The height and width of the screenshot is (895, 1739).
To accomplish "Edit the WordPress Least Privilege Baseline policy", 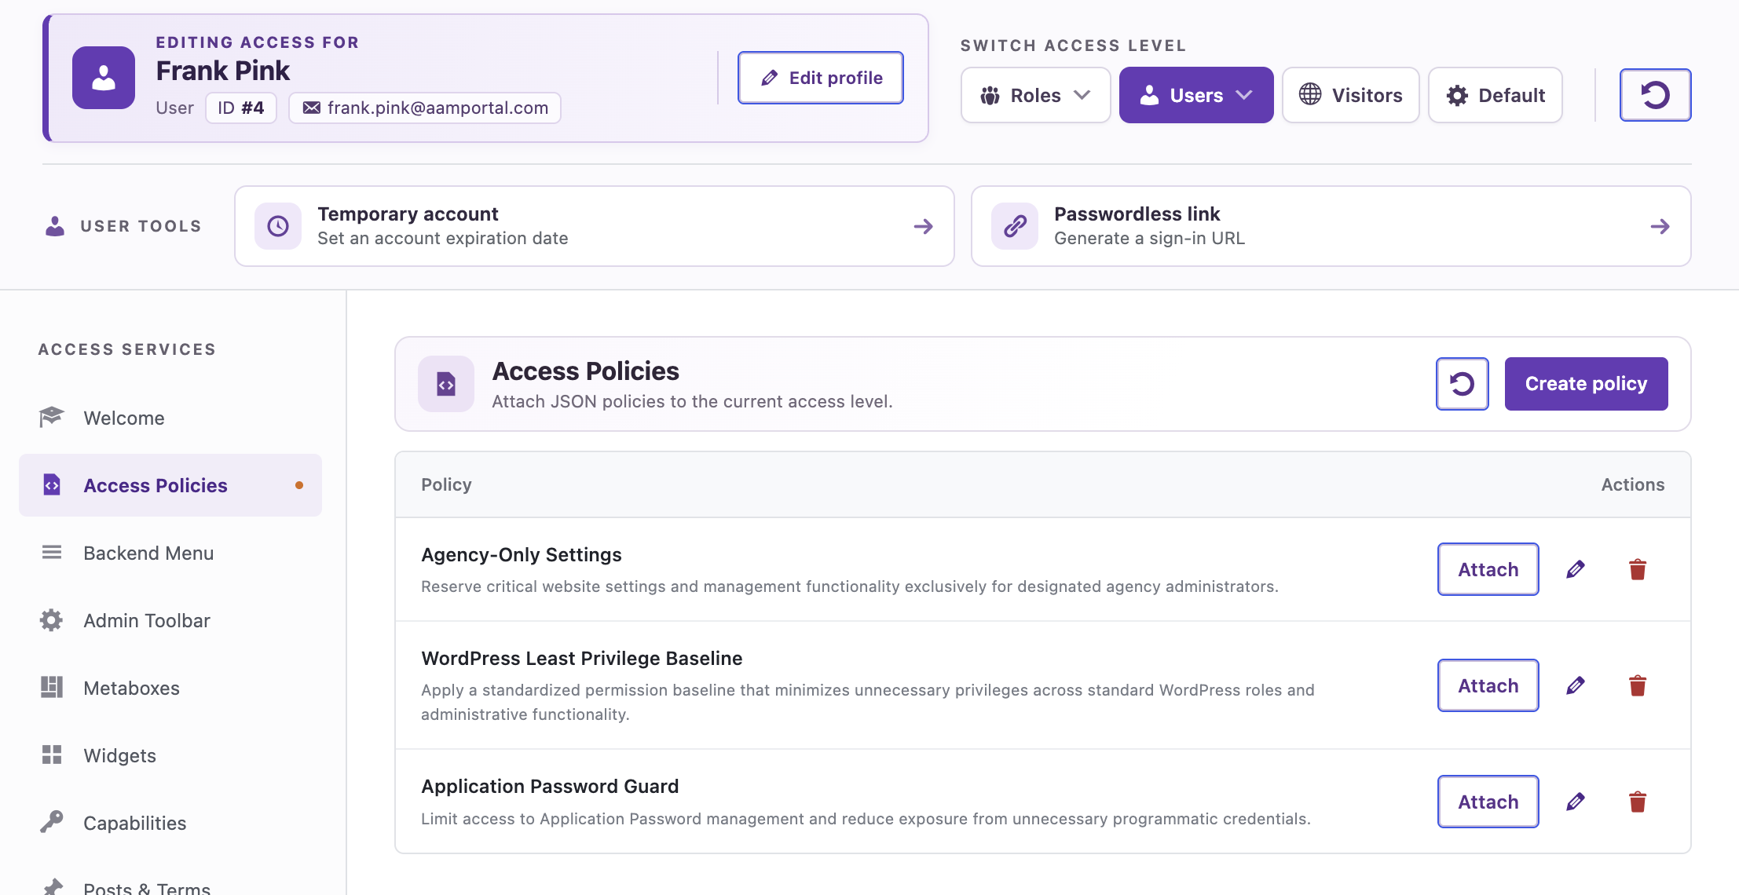I will [1575, 685].
